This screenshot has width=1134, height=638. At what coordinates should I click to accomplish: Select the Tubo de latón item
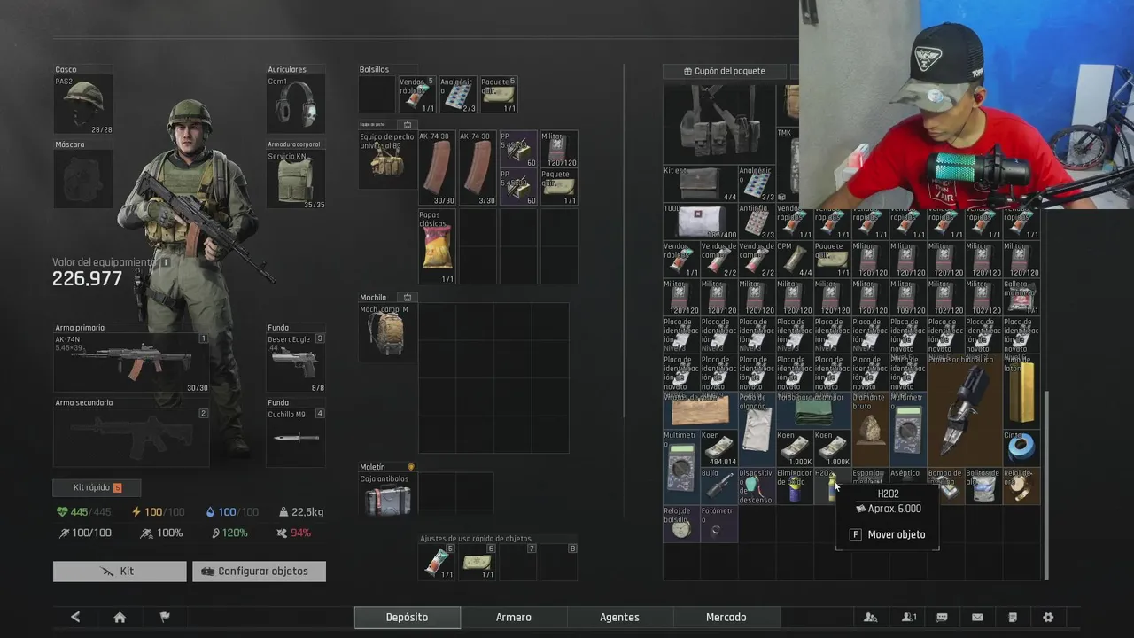pos(1021,392)
